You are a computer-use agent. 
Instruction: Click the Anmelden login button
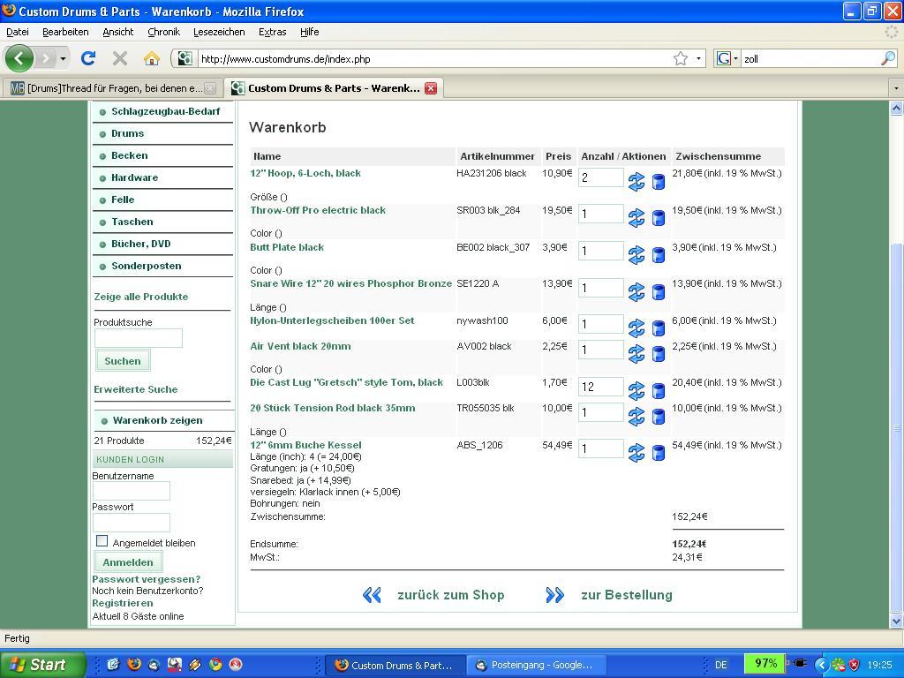128,562
